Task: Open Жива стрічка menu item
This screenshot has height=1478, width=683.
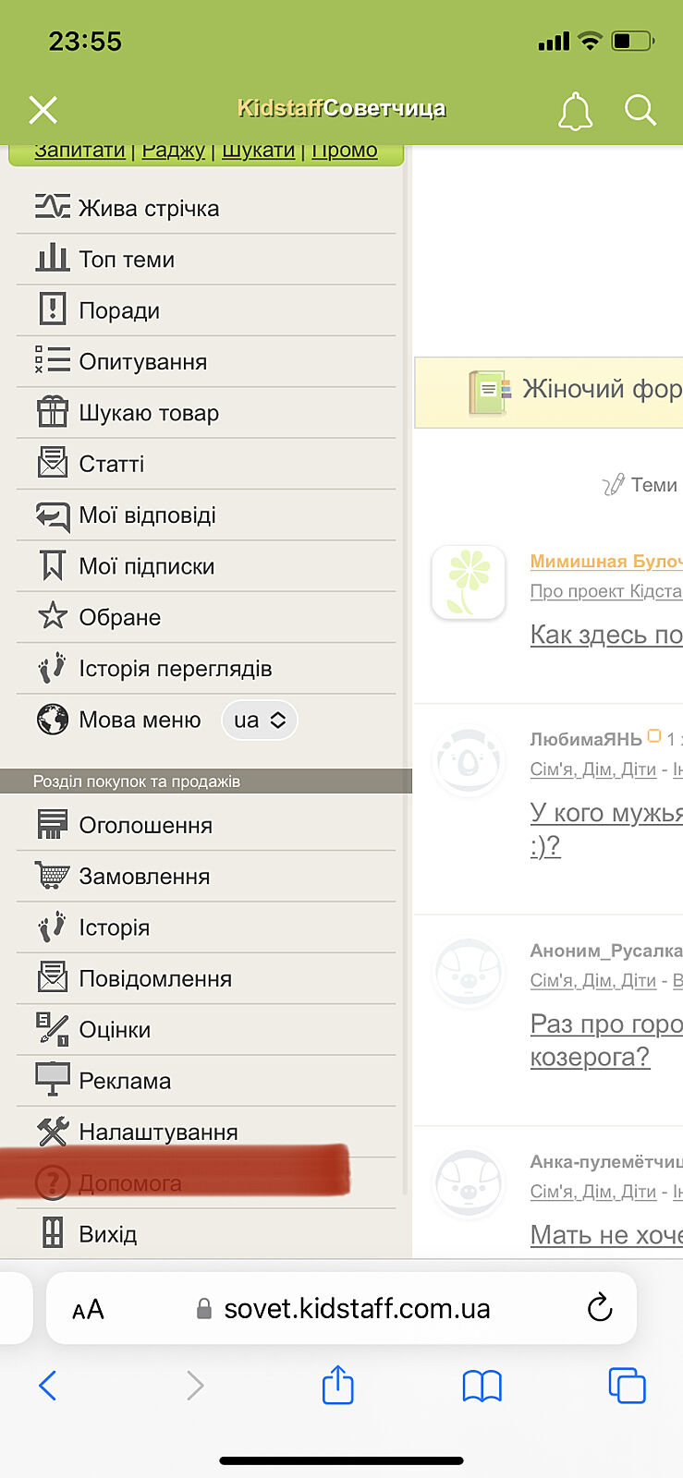Action: 148,208
